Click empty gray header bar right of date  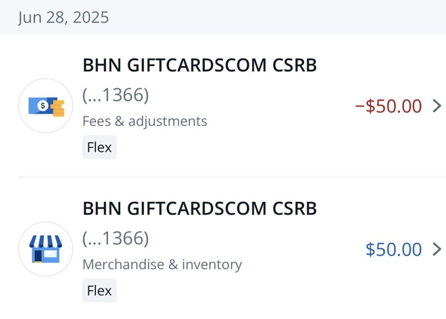[x=279, y=17]
